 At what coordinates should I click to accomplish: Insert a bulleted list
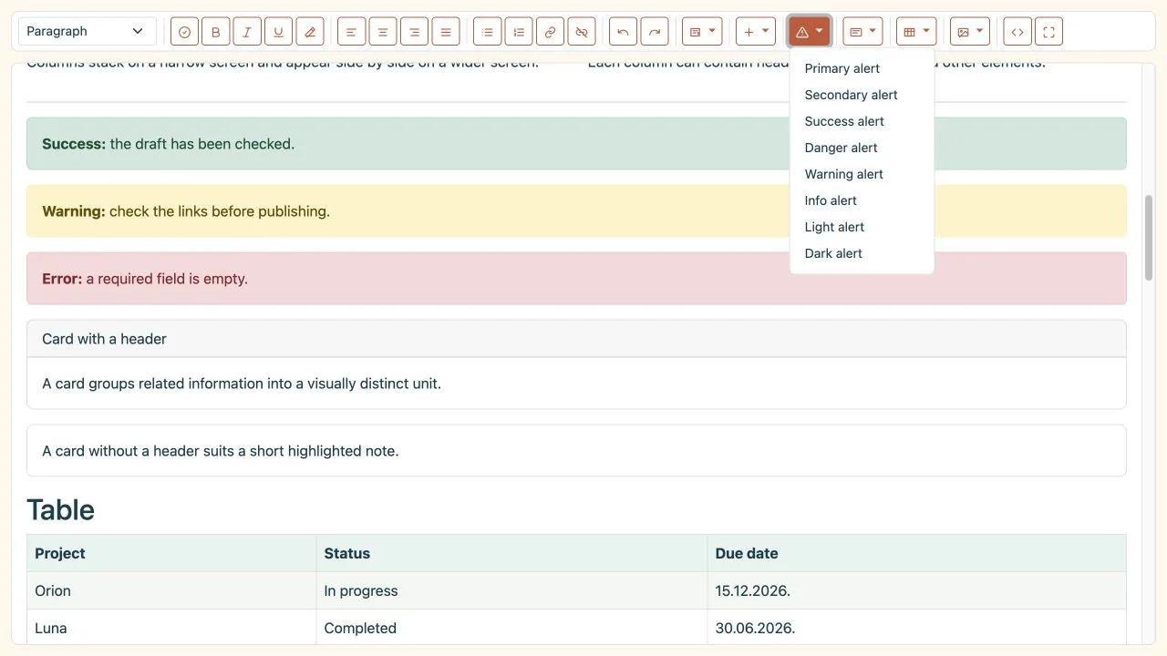pyautogui.click(x=488, y=32)
